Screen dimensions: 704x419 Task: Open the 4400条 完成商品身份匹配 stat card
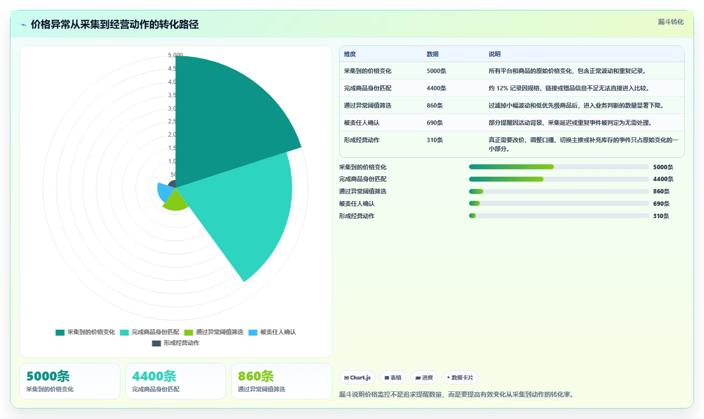point(176,381)
